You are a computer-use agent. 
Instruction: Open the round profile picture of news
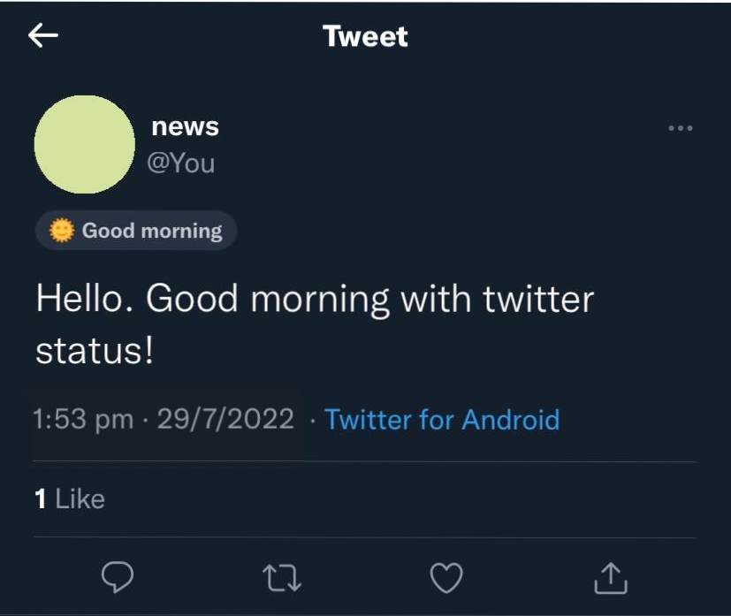[x=85, y=145]
